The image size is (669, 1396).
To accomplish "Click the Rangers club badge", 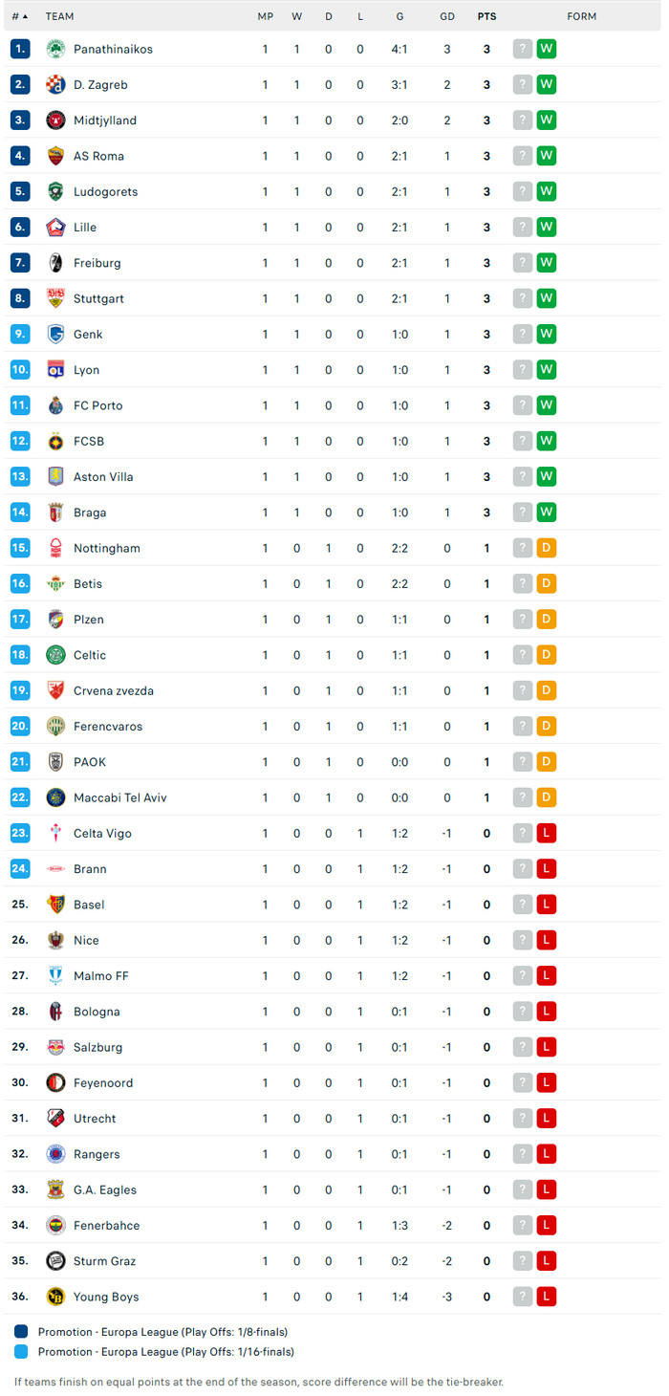I will click(x=55, y=1154).
